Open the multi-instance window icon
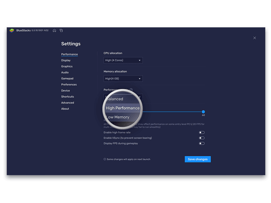Image resolution: width=271 pixels, height=203 pixels. pos(61,30)
